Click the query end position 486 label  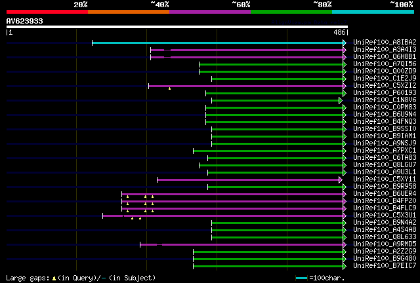339,32
